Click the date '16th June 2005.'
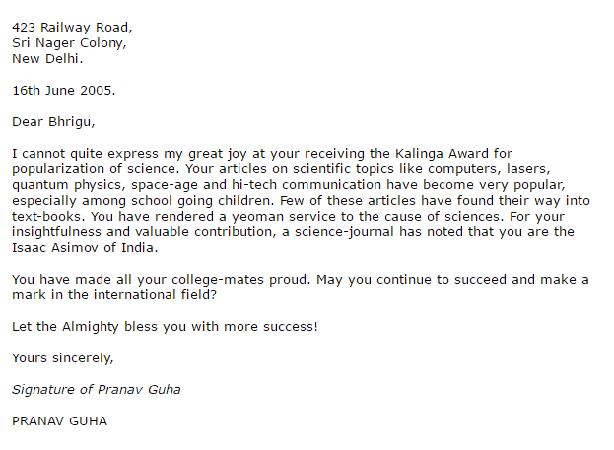The height and width of the screenshot is (450, 614). tap(64, 91)
